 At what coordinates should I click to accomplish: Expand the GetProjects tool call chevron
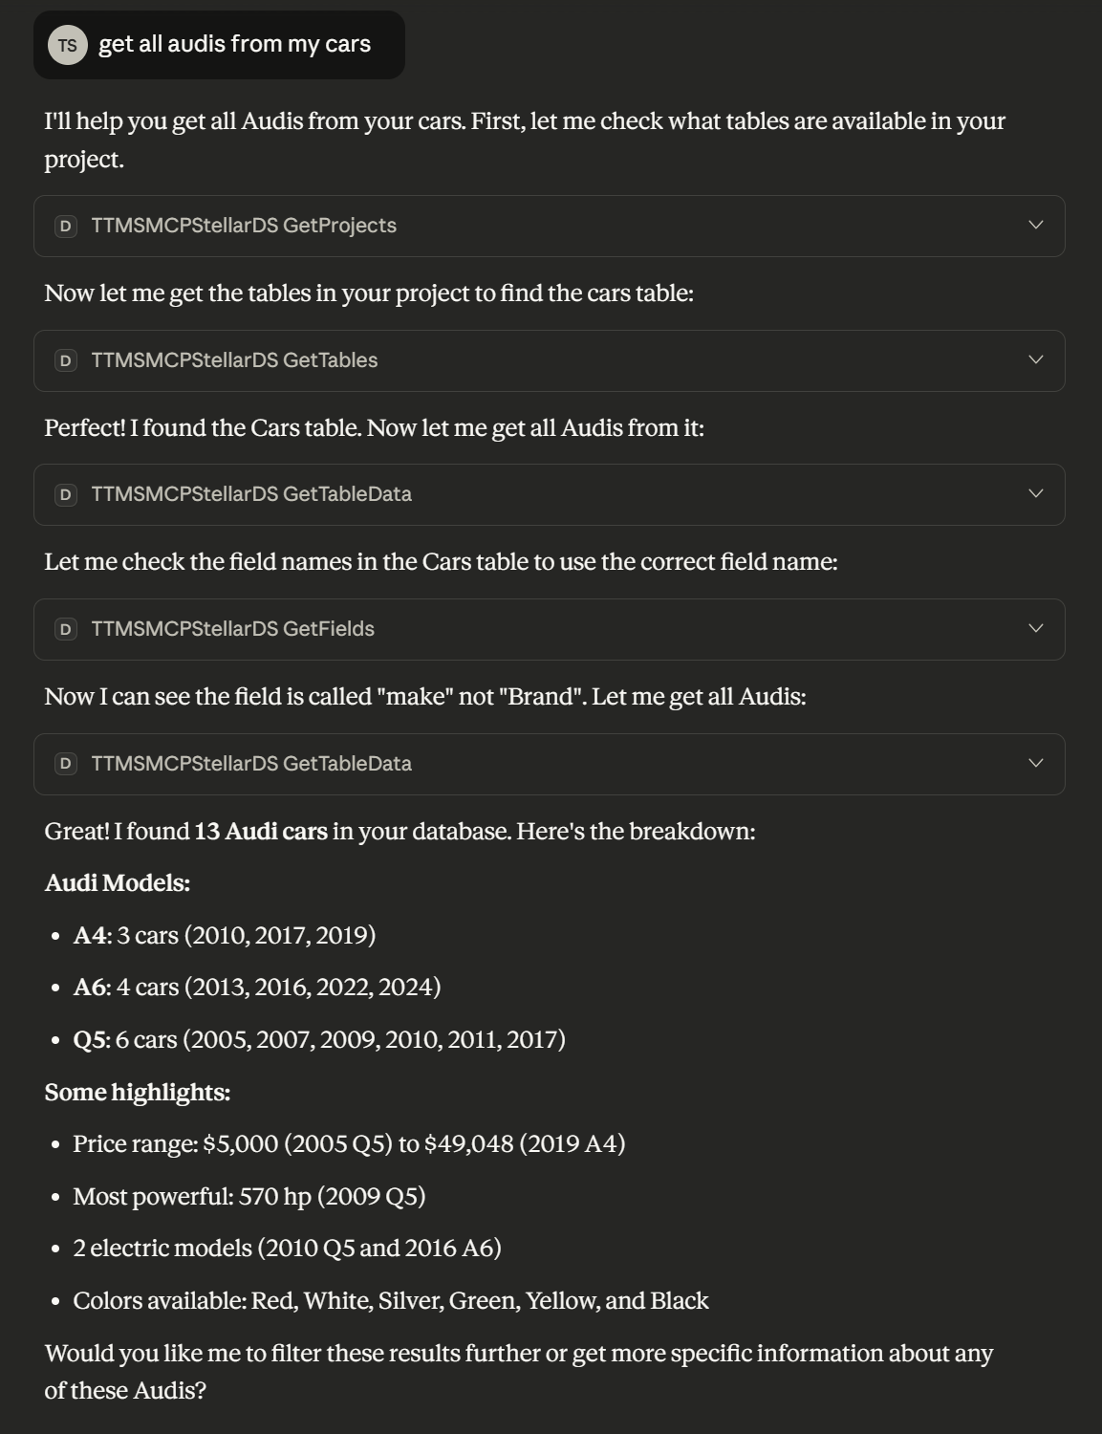(1035, 226)
